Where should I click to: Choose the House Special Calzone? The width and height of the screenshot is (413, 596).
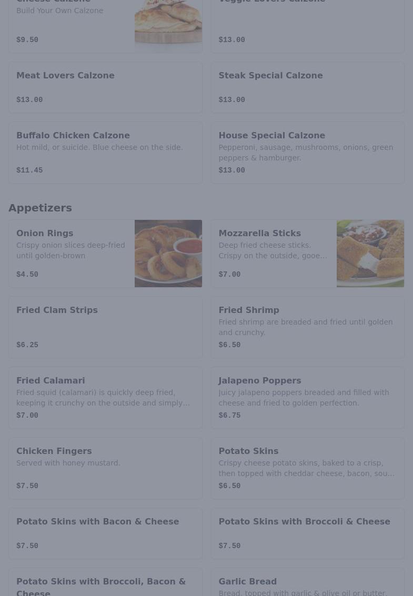(307, 153)
